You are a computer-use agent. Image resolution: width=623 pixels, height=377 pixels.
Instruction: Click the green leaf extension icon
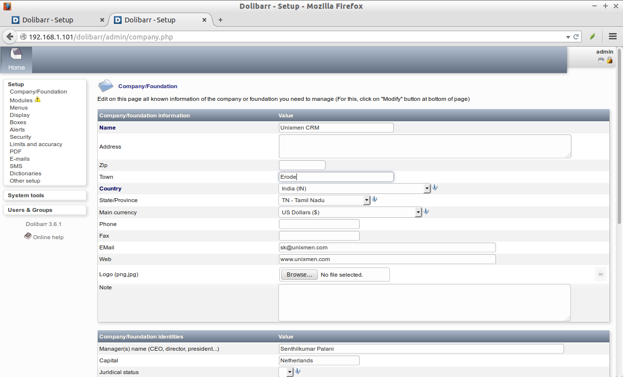592,37
